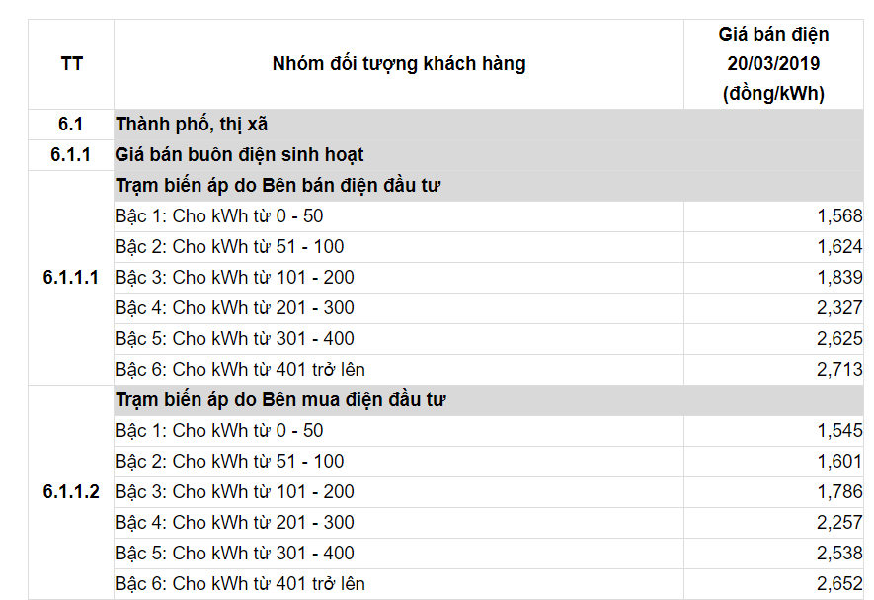Click the Giá bán điện 20/03/2019 header
This screenshot has width=874, height=600.
773,64
